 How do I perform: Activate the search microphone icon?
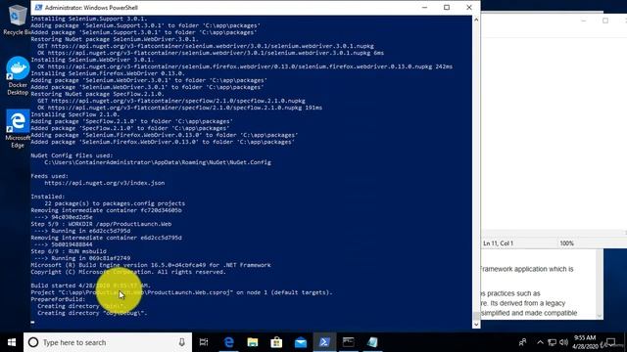click(181, 342)
